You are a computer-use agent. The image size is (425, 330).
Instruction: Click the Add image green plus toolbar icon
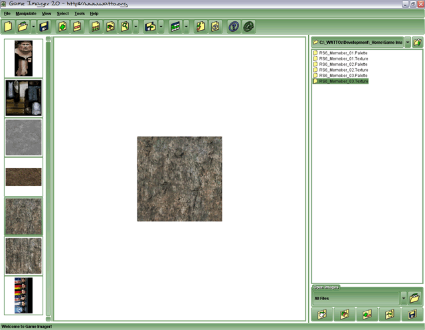point(62,27)
